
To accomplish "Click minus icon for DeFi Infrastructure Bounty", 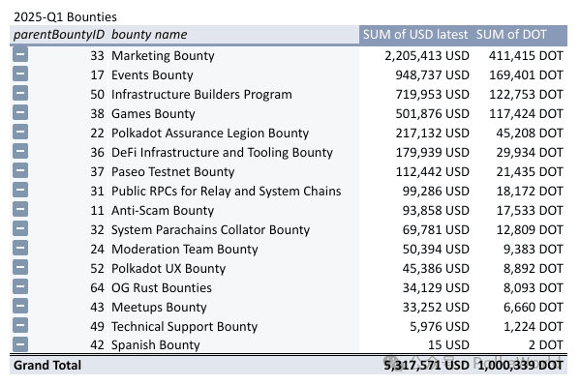I will (x=20, y=151).
